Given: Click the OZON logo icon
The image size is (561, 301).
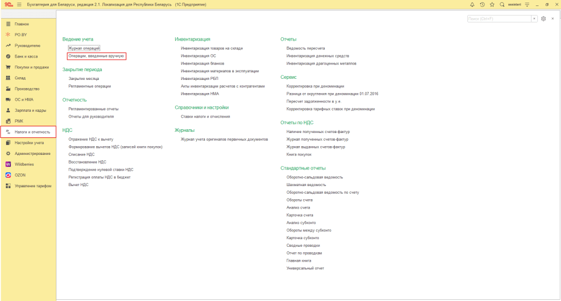Looking at the screenshot, I should (x=8, y=175).
